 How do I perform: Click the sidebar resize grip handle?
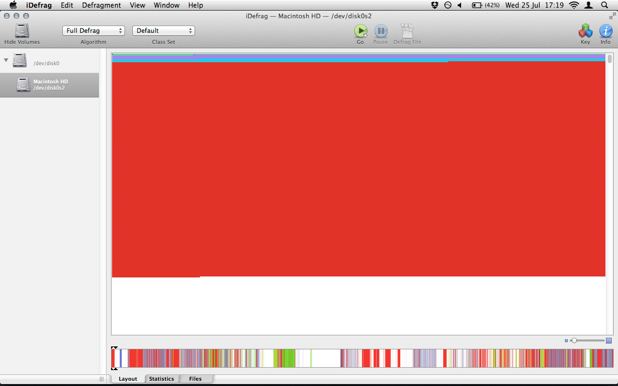(x=101, y=379)
